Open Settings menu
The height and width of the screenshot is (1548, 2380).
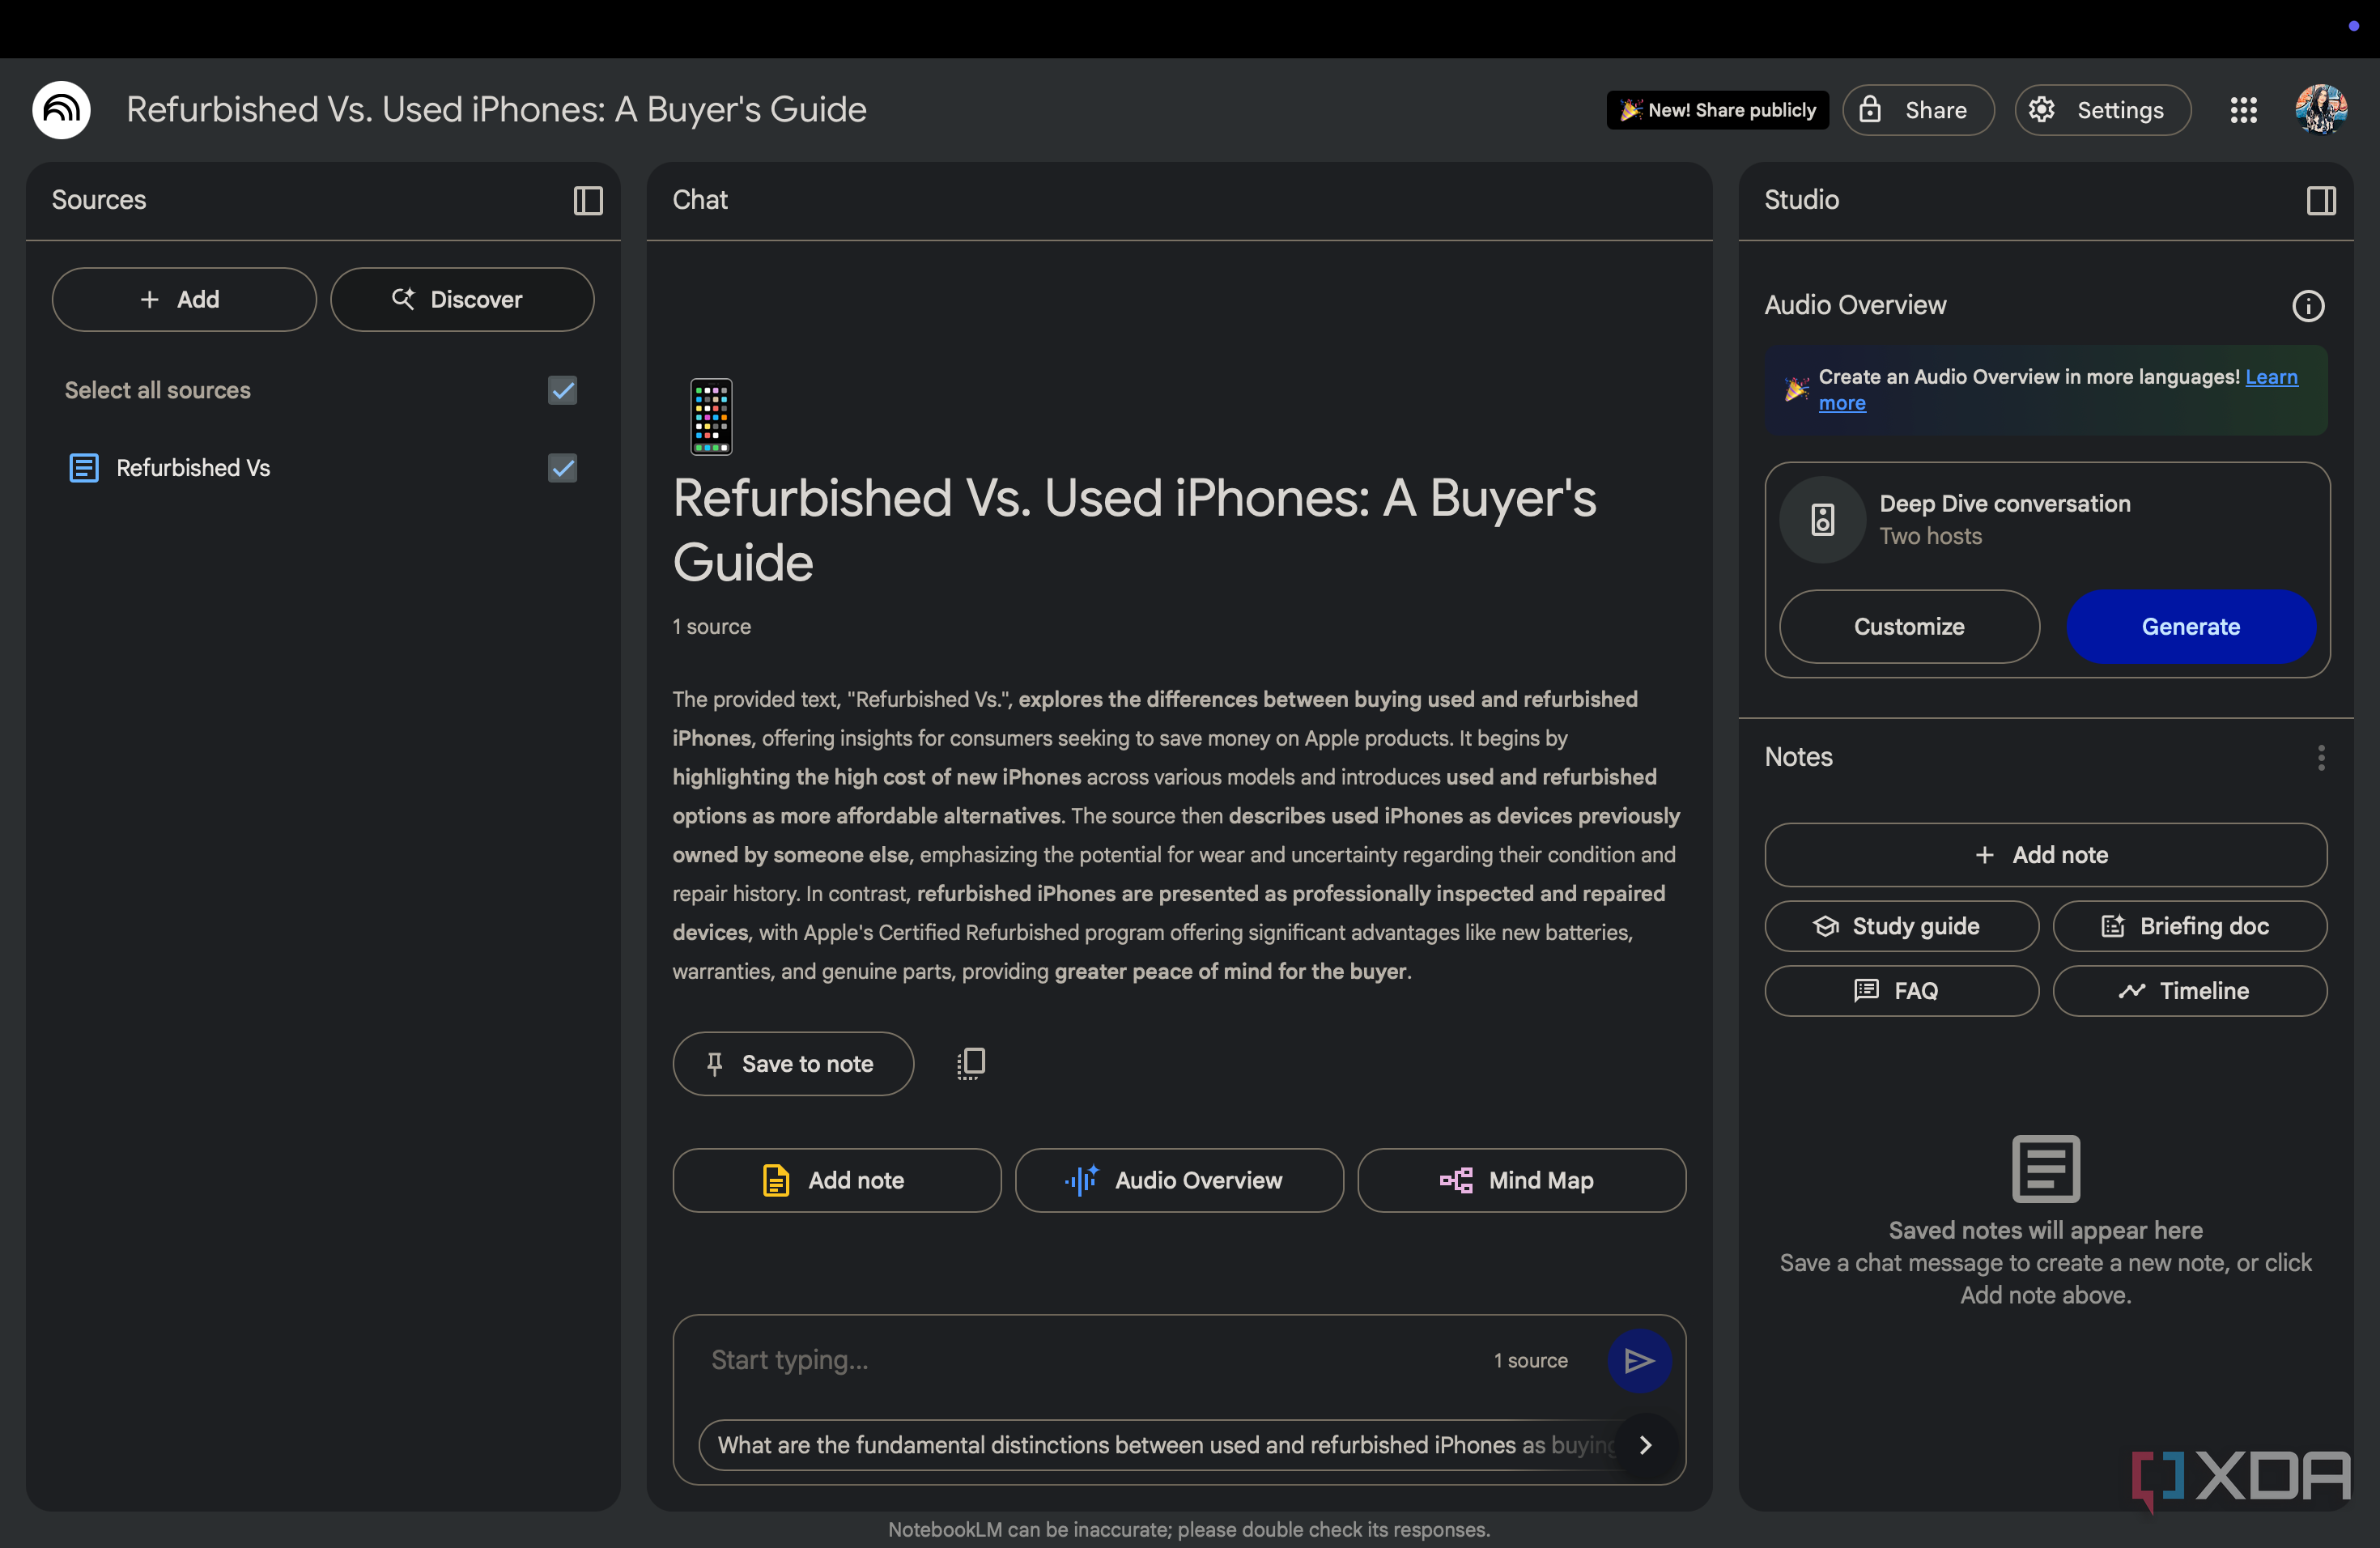point(2102,110)
